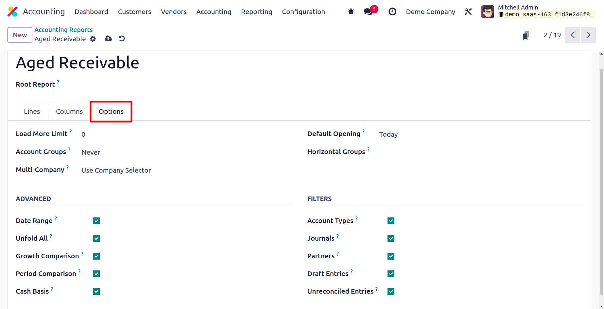The height and width of the screenshot is (309, 604).
Task: Uncheck the Date Range checkbox
Action: coord(96,221)
